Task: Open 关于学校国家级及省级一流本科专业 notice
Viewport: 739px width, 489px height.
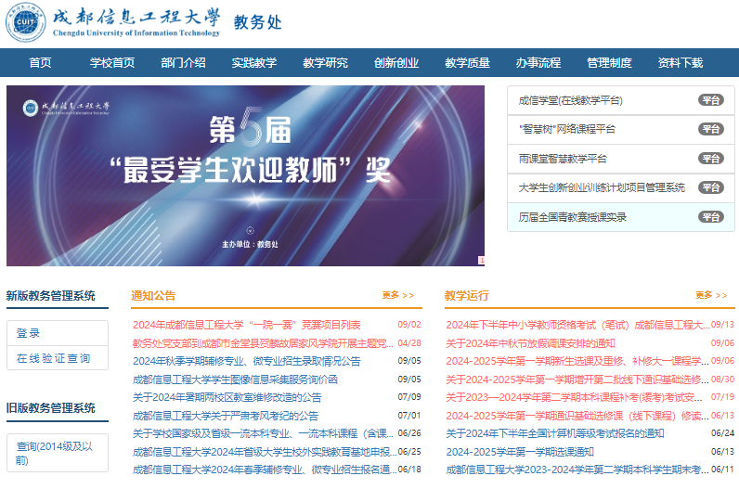Action: pos(263,433)
